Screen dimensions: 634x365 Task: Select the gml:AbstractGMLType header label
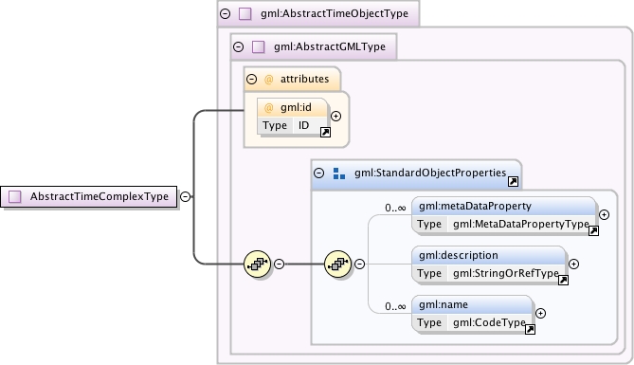pos(330,47)
